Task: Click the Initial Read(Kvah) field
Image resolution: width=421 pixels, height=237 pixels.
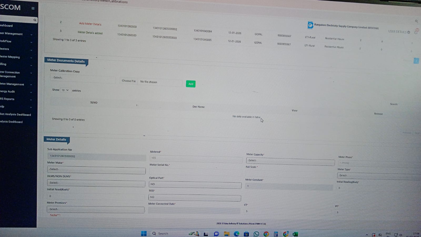Action: (96, 196)
